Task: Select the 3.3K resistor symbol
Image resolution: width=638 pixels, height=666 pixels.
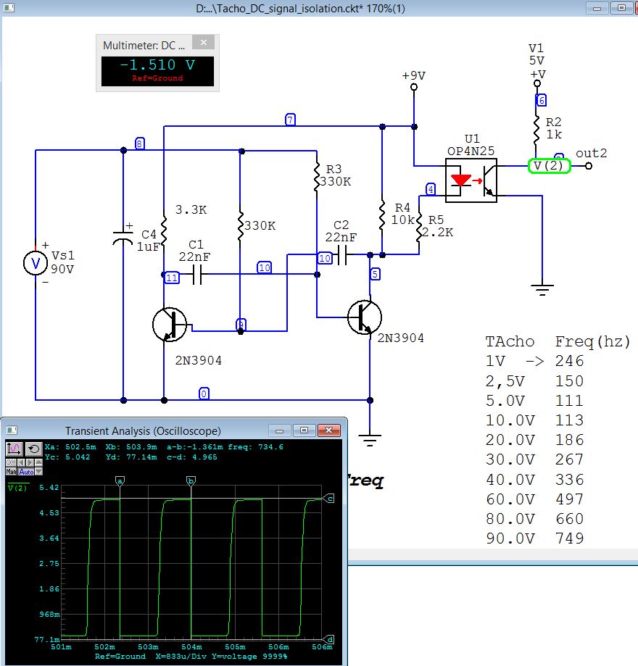Action: (x=164, y=231)
